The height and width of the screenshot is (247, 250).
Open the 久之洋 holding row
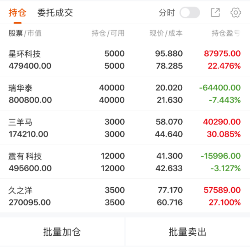[125, 196]
